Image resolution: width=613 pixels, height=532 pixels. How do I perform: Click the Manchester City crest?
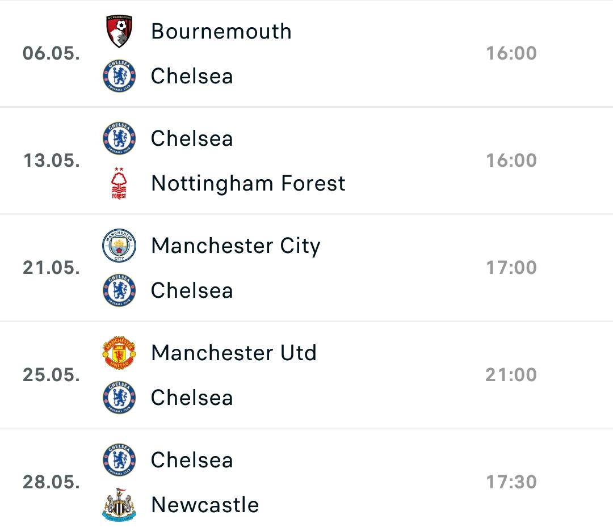pos(119,245)
